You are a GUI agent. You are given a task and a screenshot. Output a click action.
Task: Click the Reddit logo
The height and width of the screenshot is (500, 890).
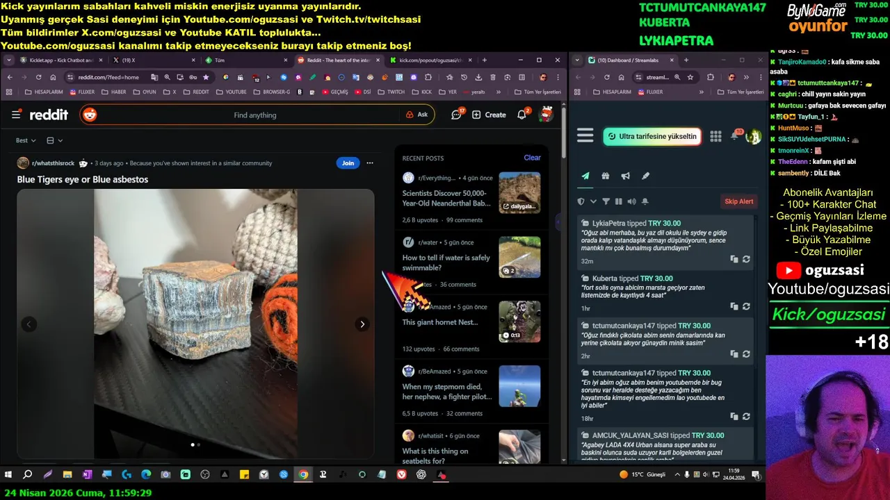tap(48, 115)
